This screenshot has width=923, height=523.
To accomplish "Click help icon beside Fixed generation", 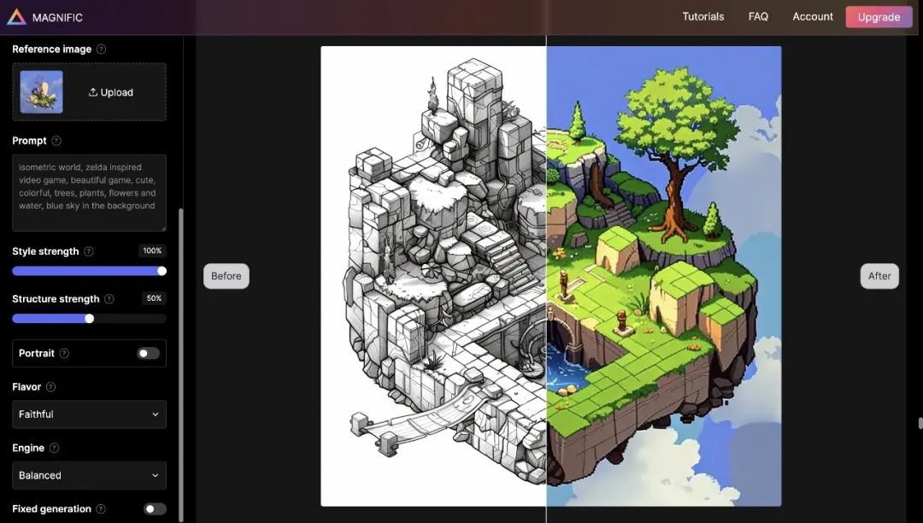I will [101, 509].
